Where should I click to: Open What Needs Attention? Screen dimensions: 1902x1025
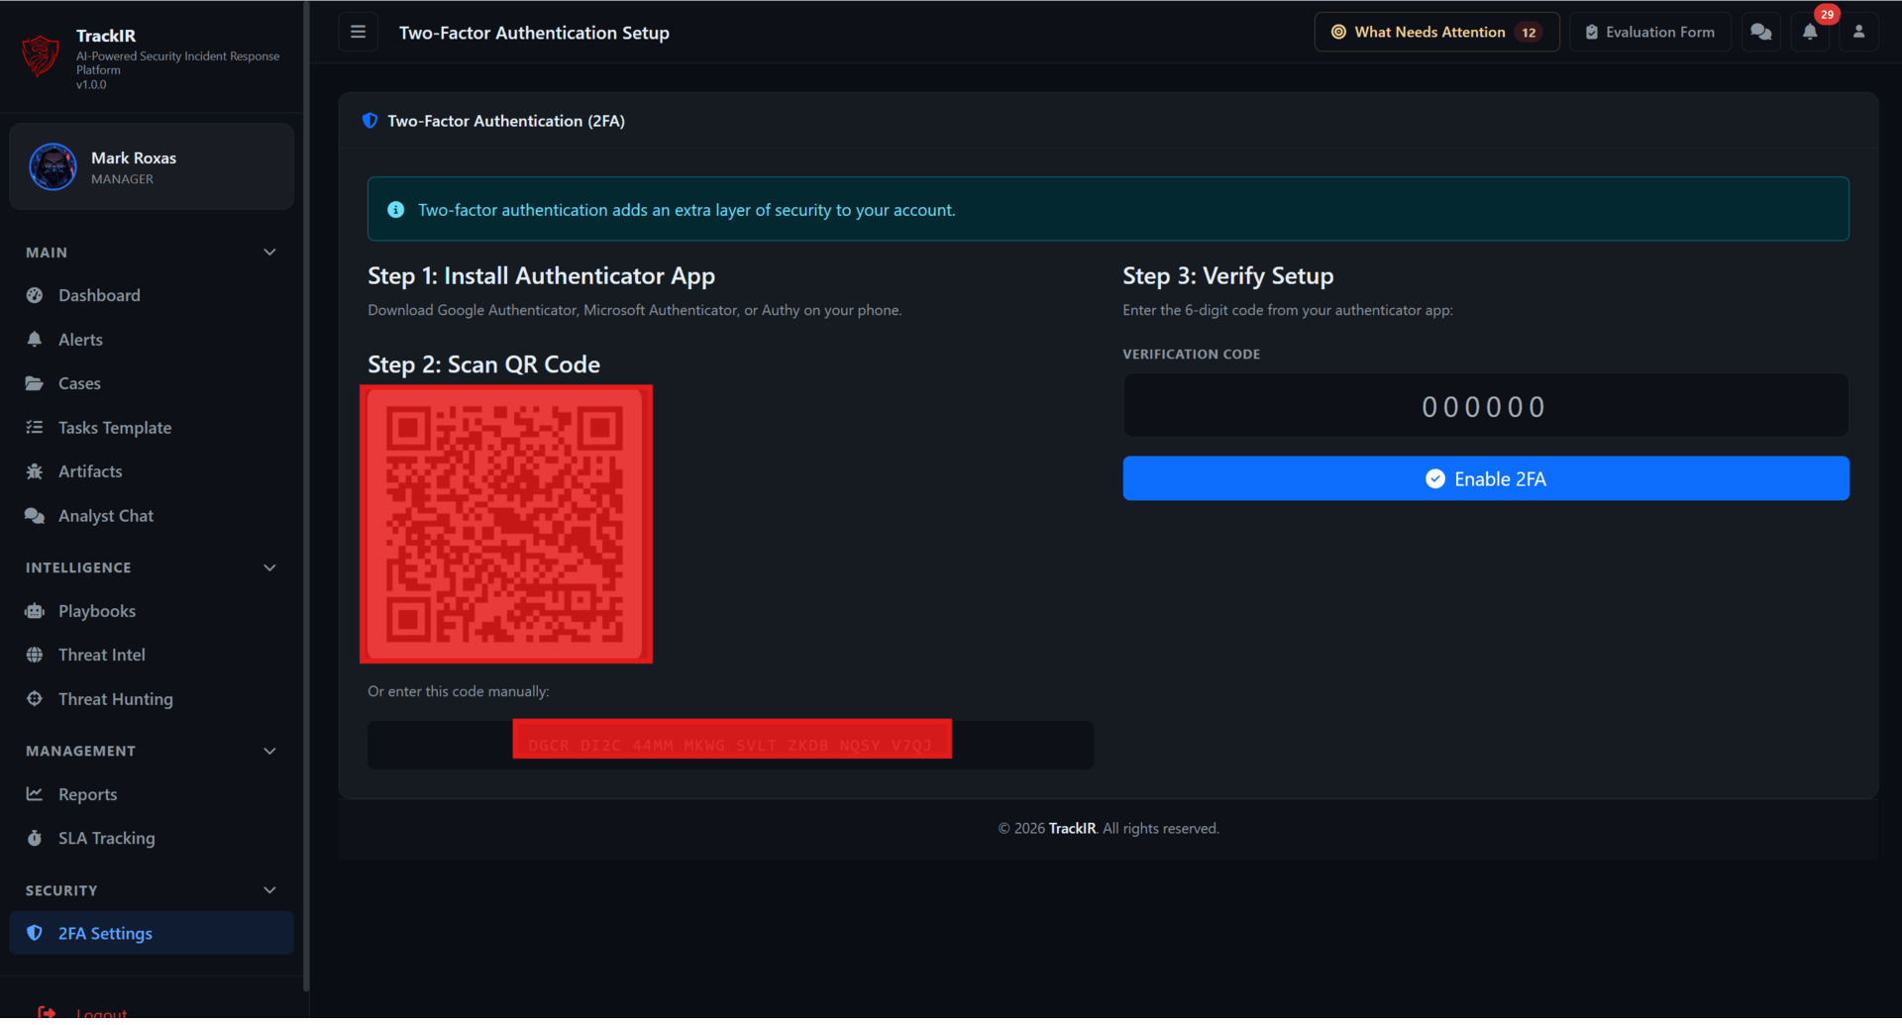tap(1436, 32)
